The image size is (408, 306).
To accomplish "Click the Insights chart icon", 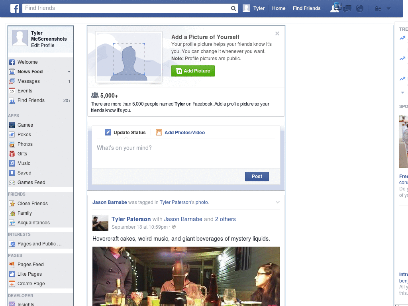I will [12, 304].
